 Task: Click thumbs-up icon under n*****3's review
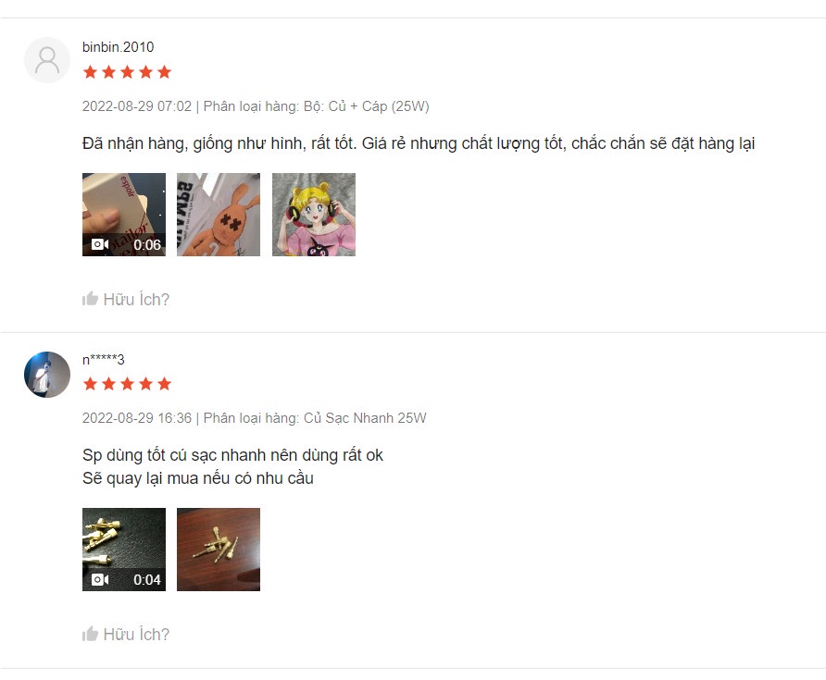click(90, 634)
